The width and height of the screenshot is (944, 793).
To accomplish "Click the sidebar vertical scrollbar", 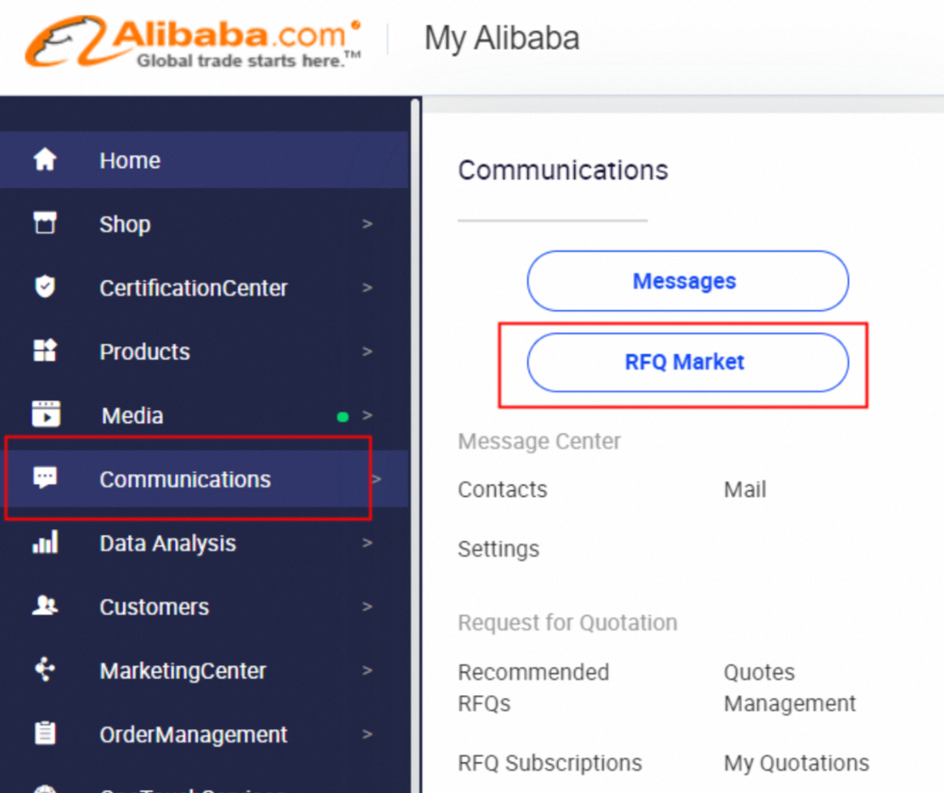I will click(x=415, y=405).
